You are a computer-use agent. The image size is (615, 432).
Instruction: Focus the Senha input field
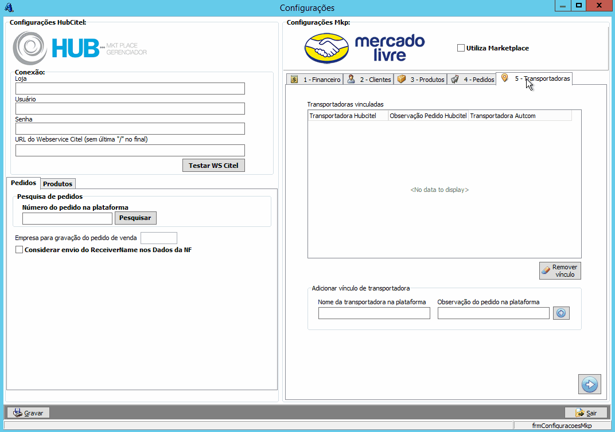tap(130, 128)
